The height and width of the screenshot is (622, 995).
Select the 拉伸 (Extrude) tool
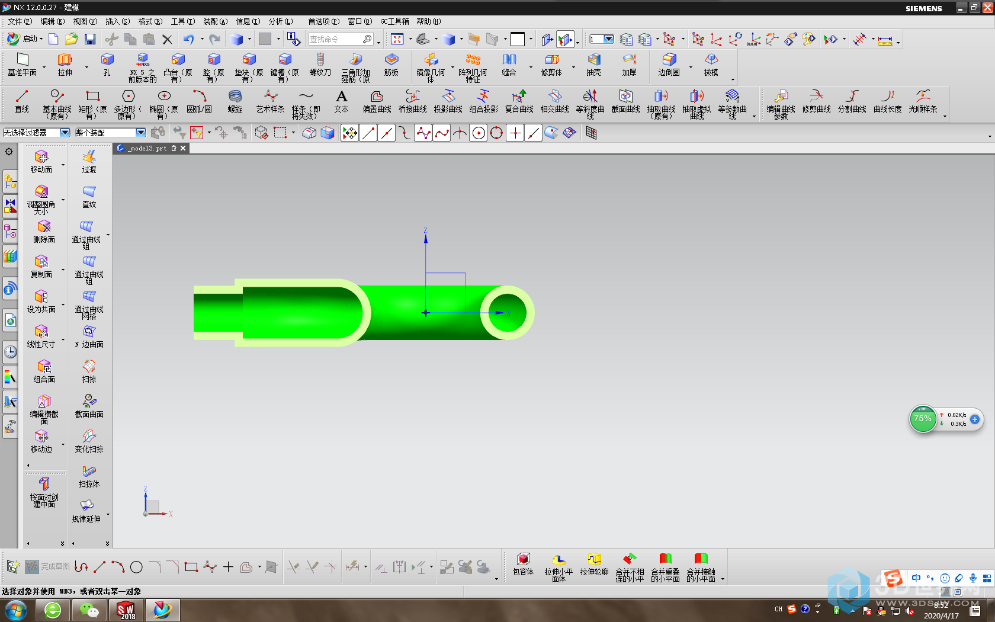(x=65, y=65)
